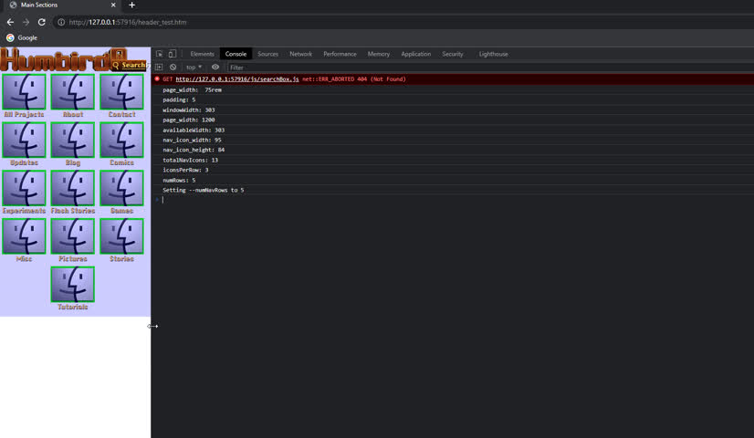Click the clear console icon

point(173,68)
